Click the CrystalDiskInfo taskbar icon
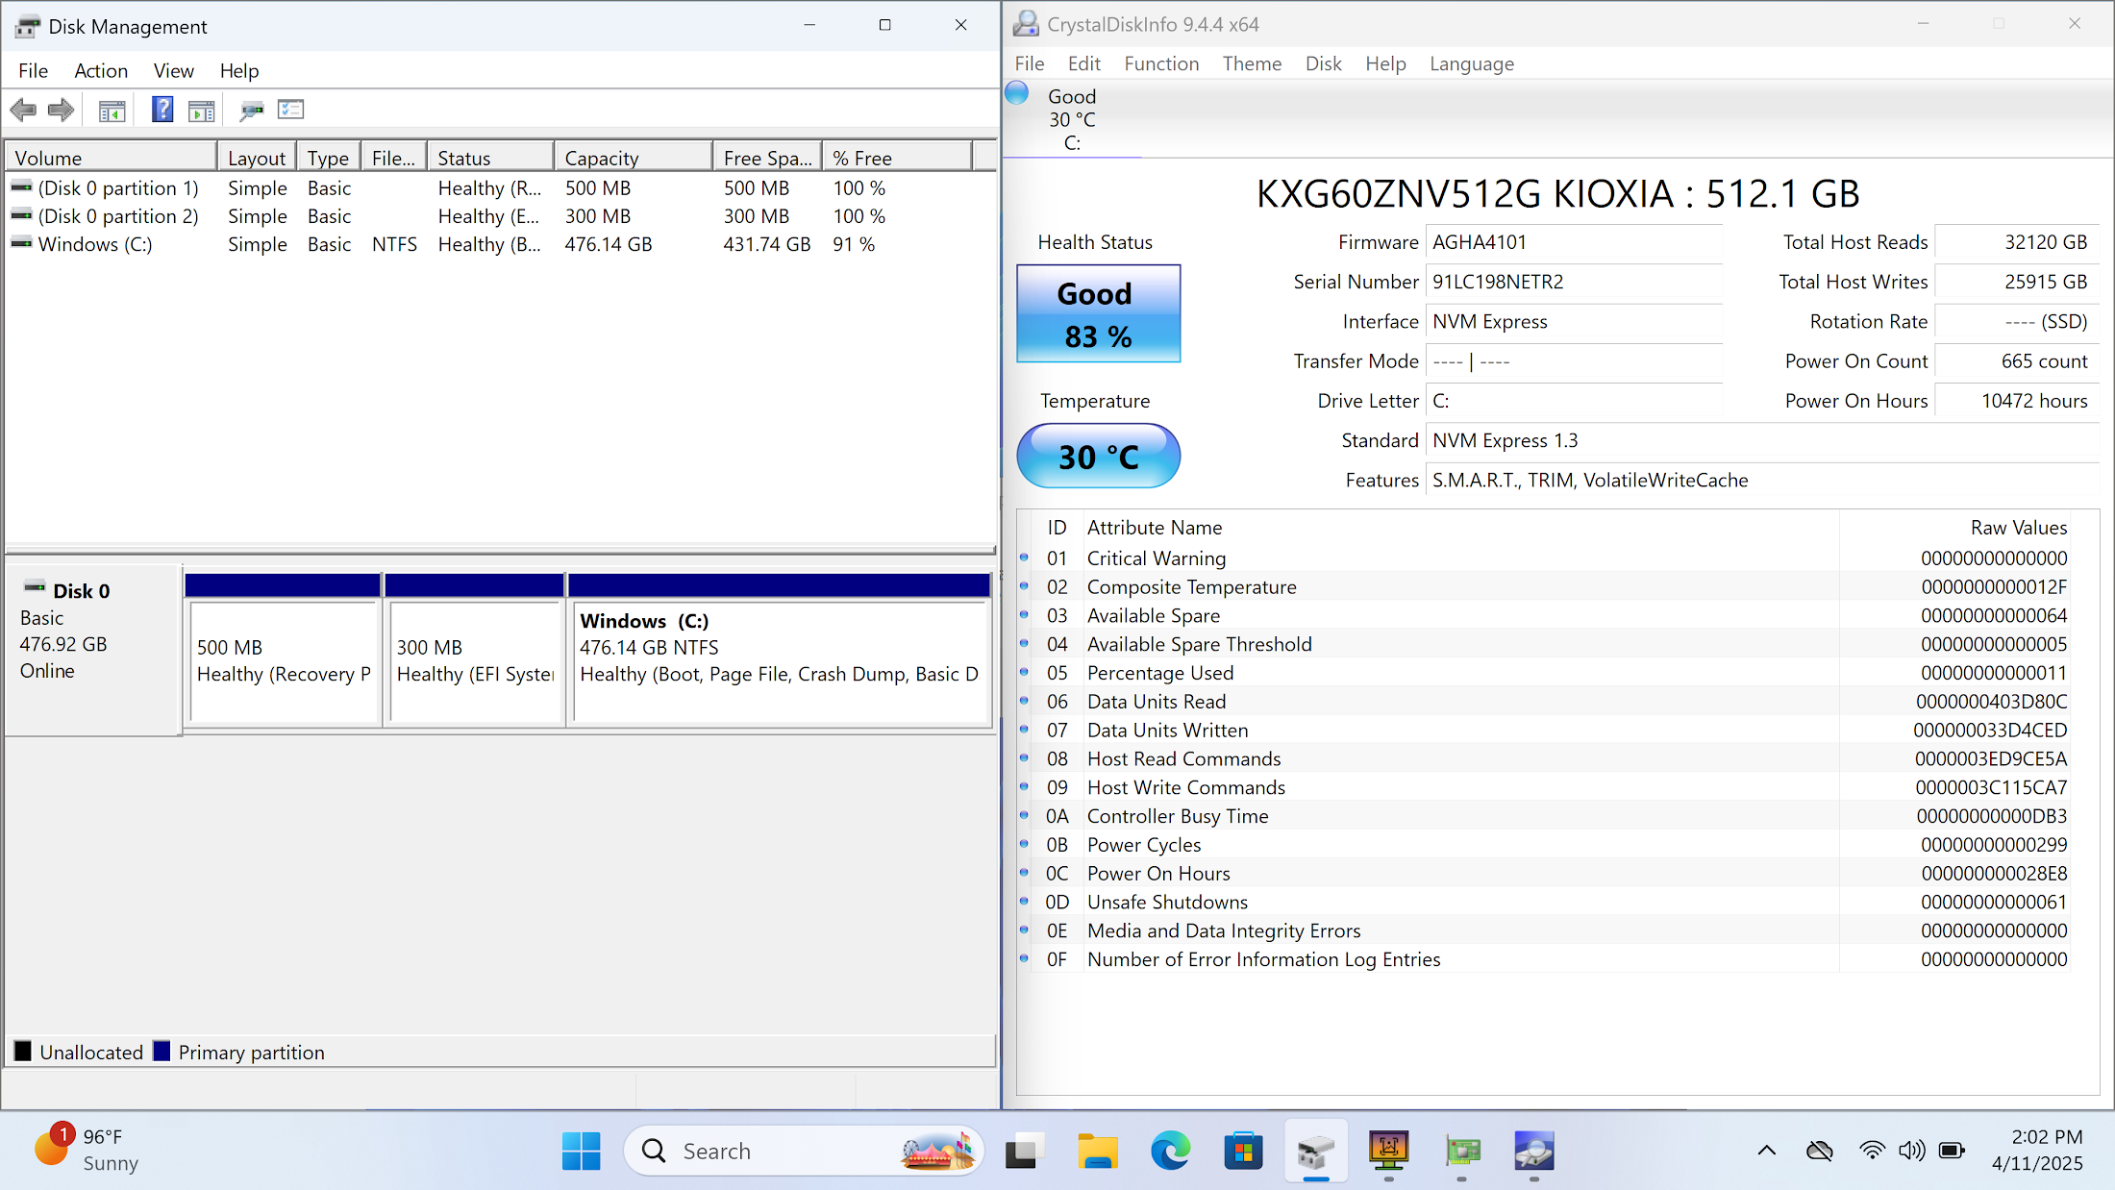The height and width of the screenshot is (1190, 2115). coord(1533,1151)
